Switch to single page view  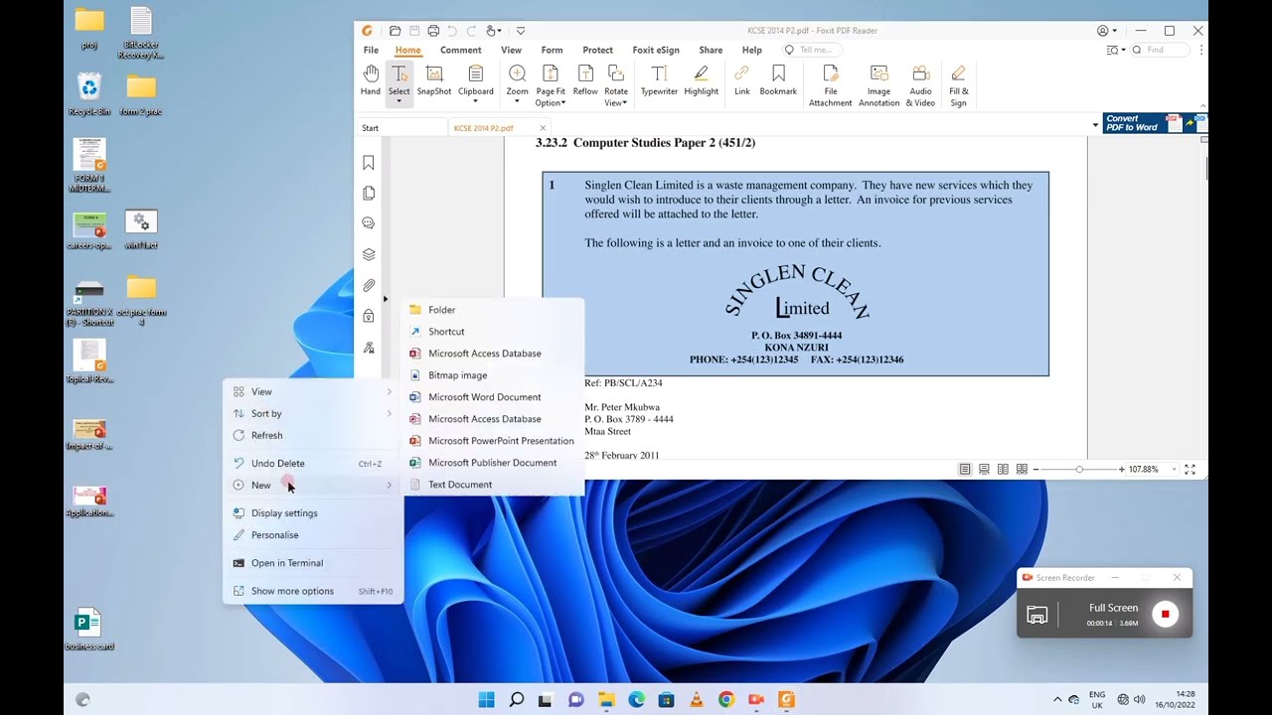pyautogui.click(x=965, y=469)
